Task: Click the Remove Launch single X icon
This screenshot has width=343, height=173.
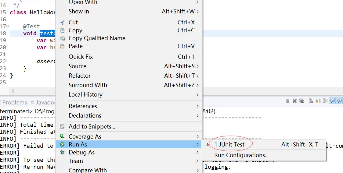Action: 295,101
